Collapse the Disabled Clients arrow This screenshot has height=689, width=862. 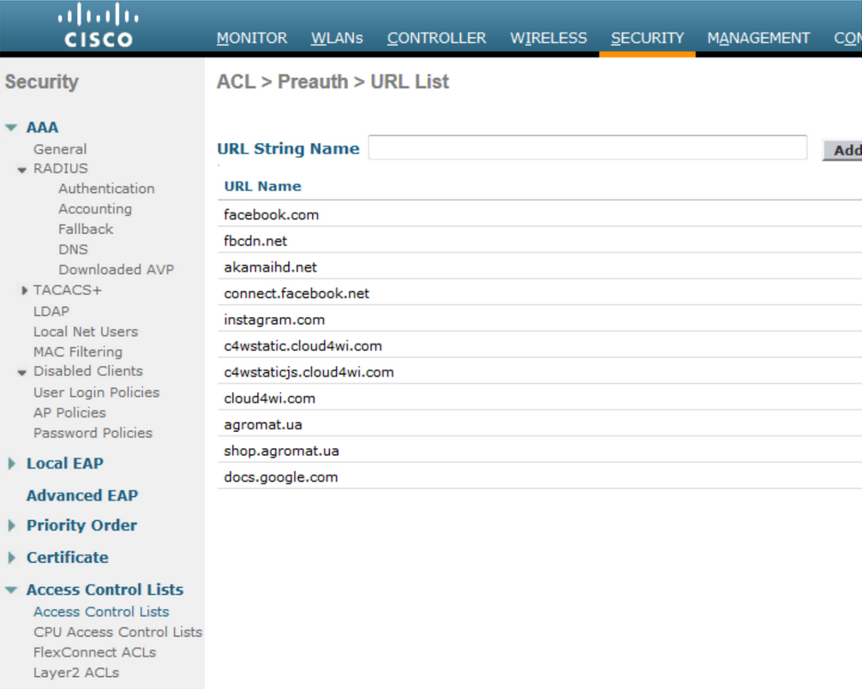[22, 372]
